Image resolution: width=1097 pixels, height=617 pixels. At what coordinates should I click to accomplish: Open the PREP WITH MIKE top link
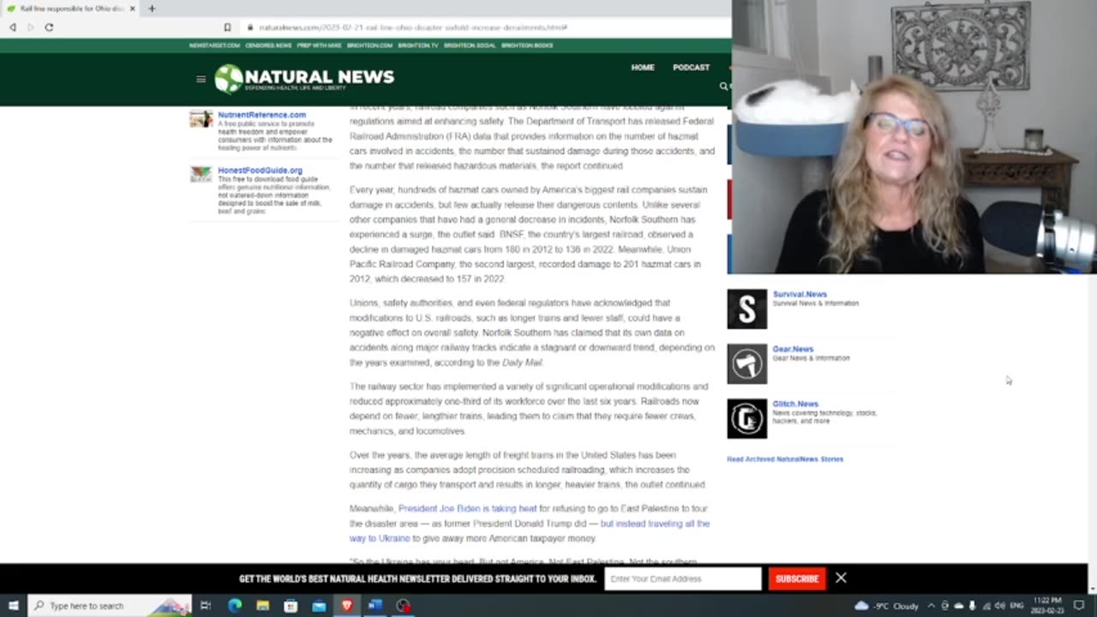tap(320, 45)
